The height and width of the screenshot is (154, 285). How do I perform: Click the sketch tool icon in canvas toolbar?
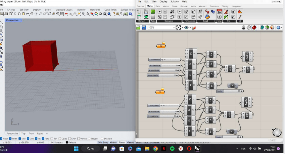coord(194,28)
